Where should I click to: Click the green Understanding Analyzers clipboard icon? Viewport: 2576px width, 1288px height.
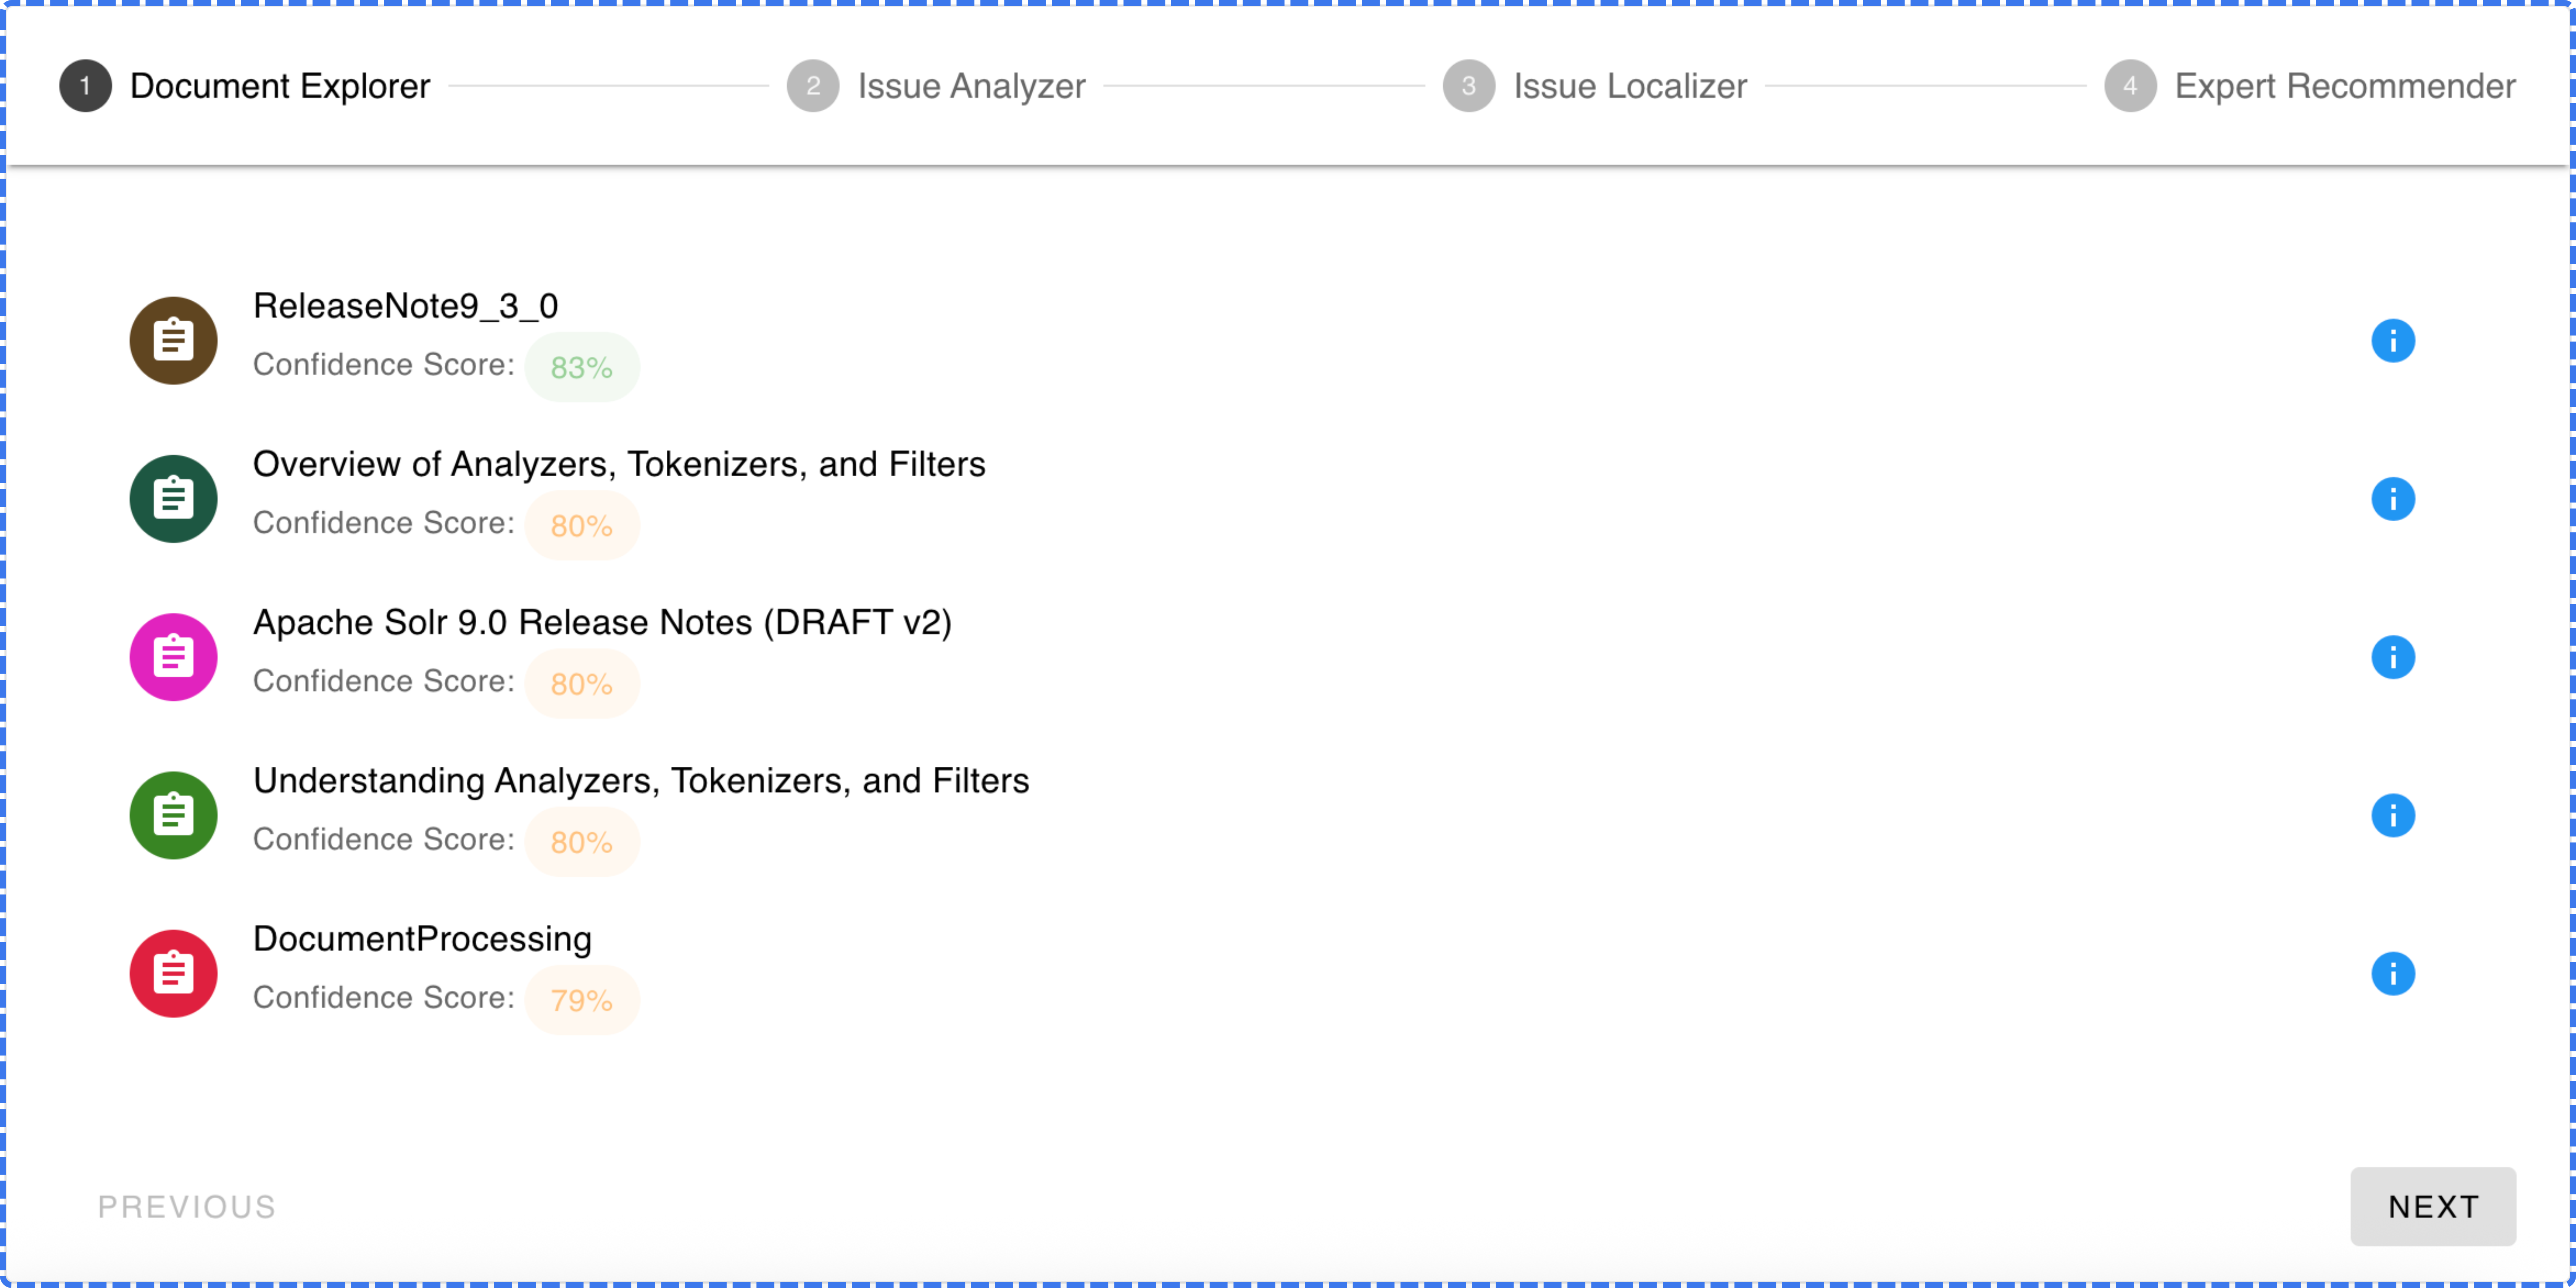coord(173,815)
